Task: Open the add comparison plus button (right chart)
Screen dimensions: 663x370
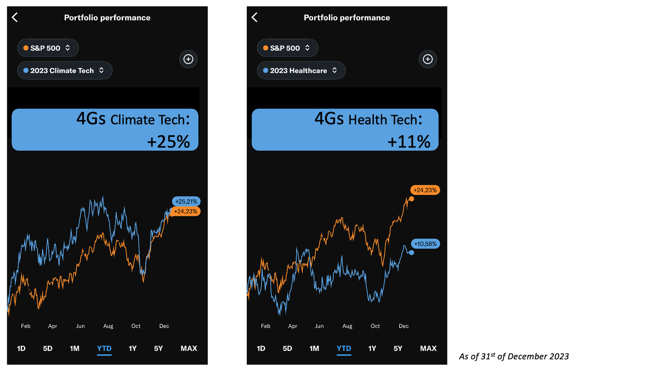Action: (x=428, y=59)
